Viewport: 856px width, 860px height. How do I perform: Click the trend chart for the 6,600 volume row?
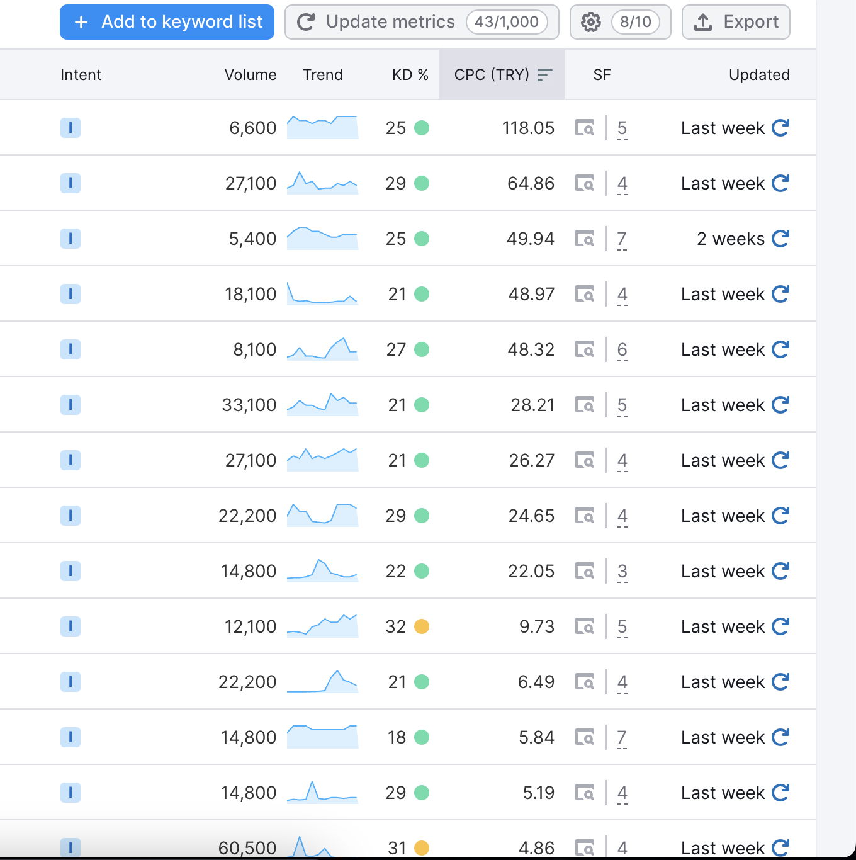pos(322,127)
